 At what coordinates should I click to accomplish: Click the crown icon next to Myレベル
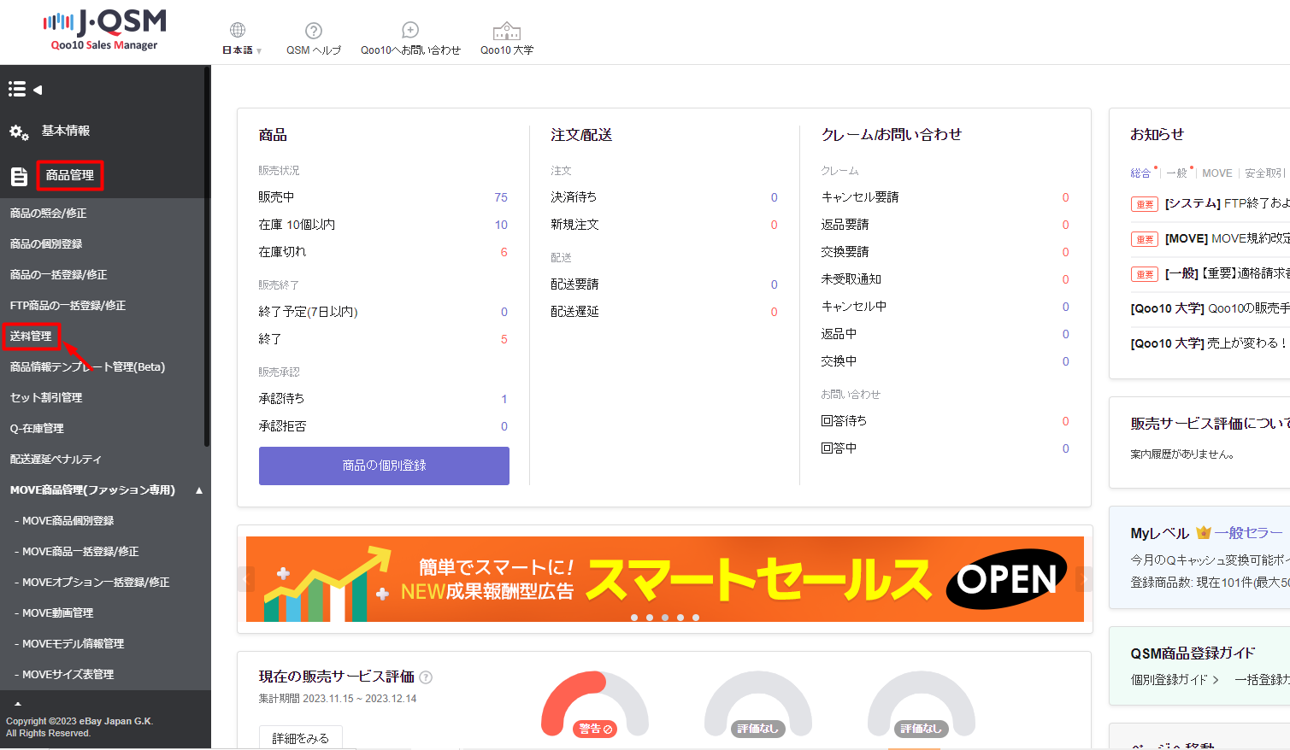point(1204,533)
